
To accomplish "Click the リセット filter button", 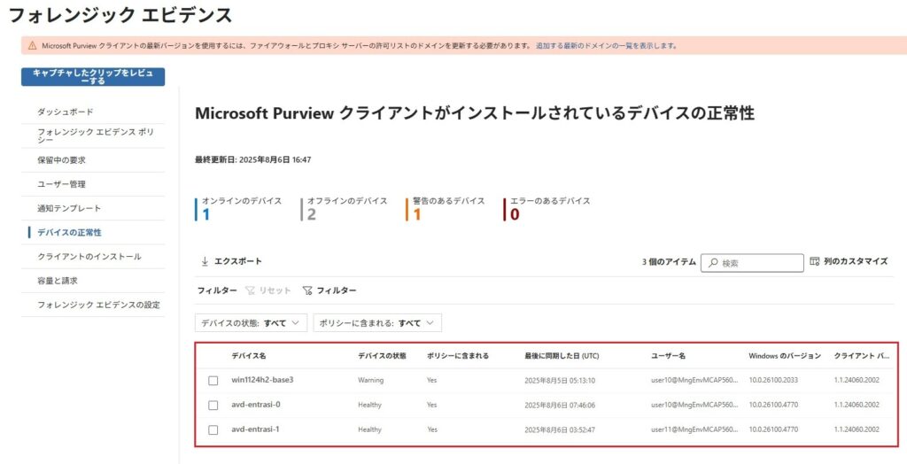I will [x=267, y=290].
